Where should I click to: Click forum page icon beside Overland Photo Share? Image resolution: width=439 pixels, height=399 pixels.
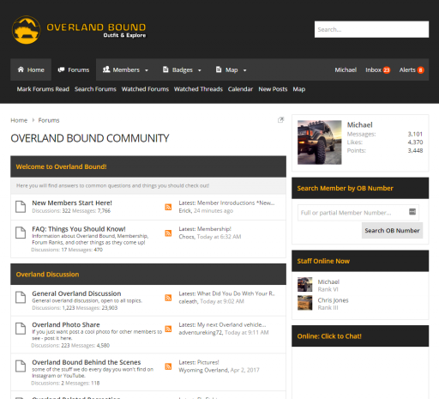21,329
